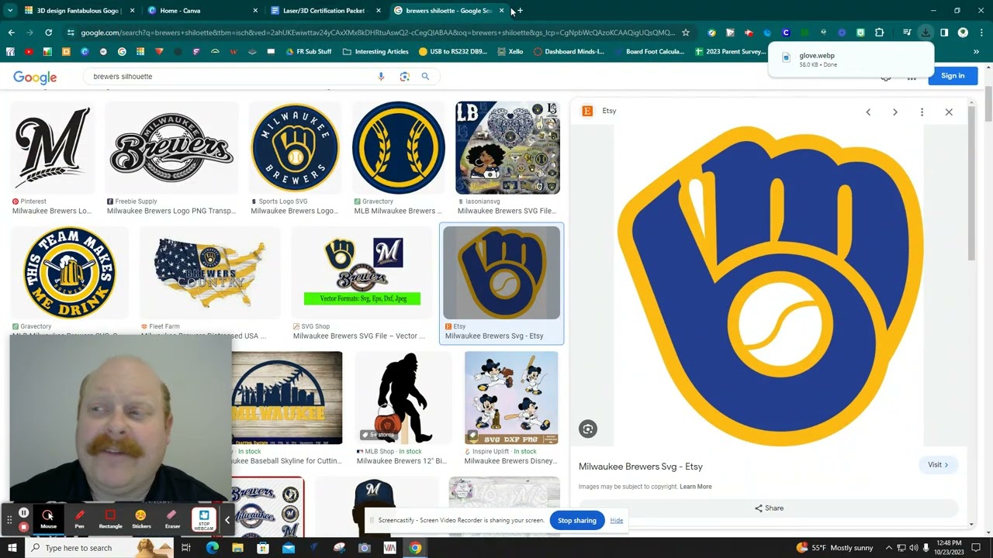
Task: Open the Dashboard Minds-I bookmark
Action: [x=568, y=52]
